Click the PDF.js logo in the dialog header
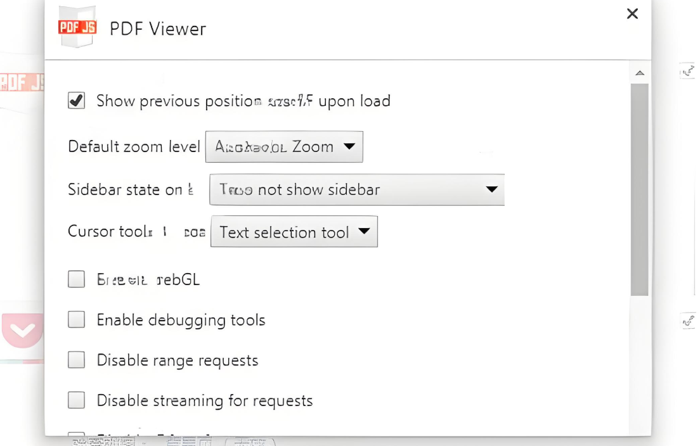The width and height of the screenshot is (700, 446). tap(77, 28)
